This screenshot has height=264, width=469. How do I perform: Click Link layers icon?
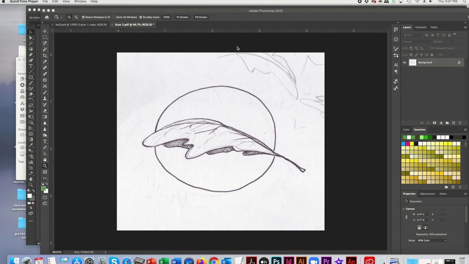click(422, 123)
